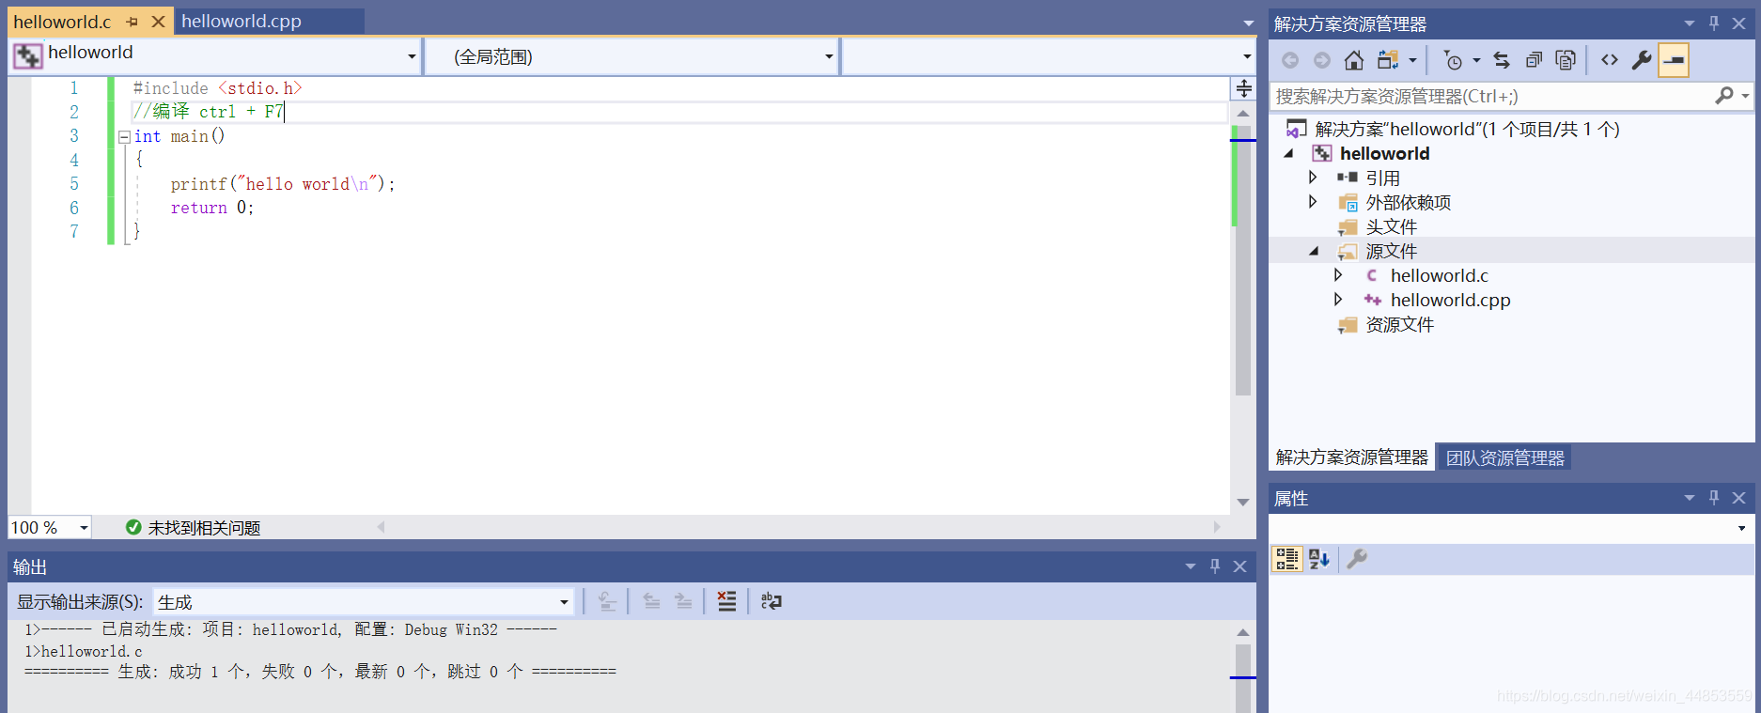Open Properties via the wrench icon
Screen dimensions: 1761x713
click(x=1642, y=60)
